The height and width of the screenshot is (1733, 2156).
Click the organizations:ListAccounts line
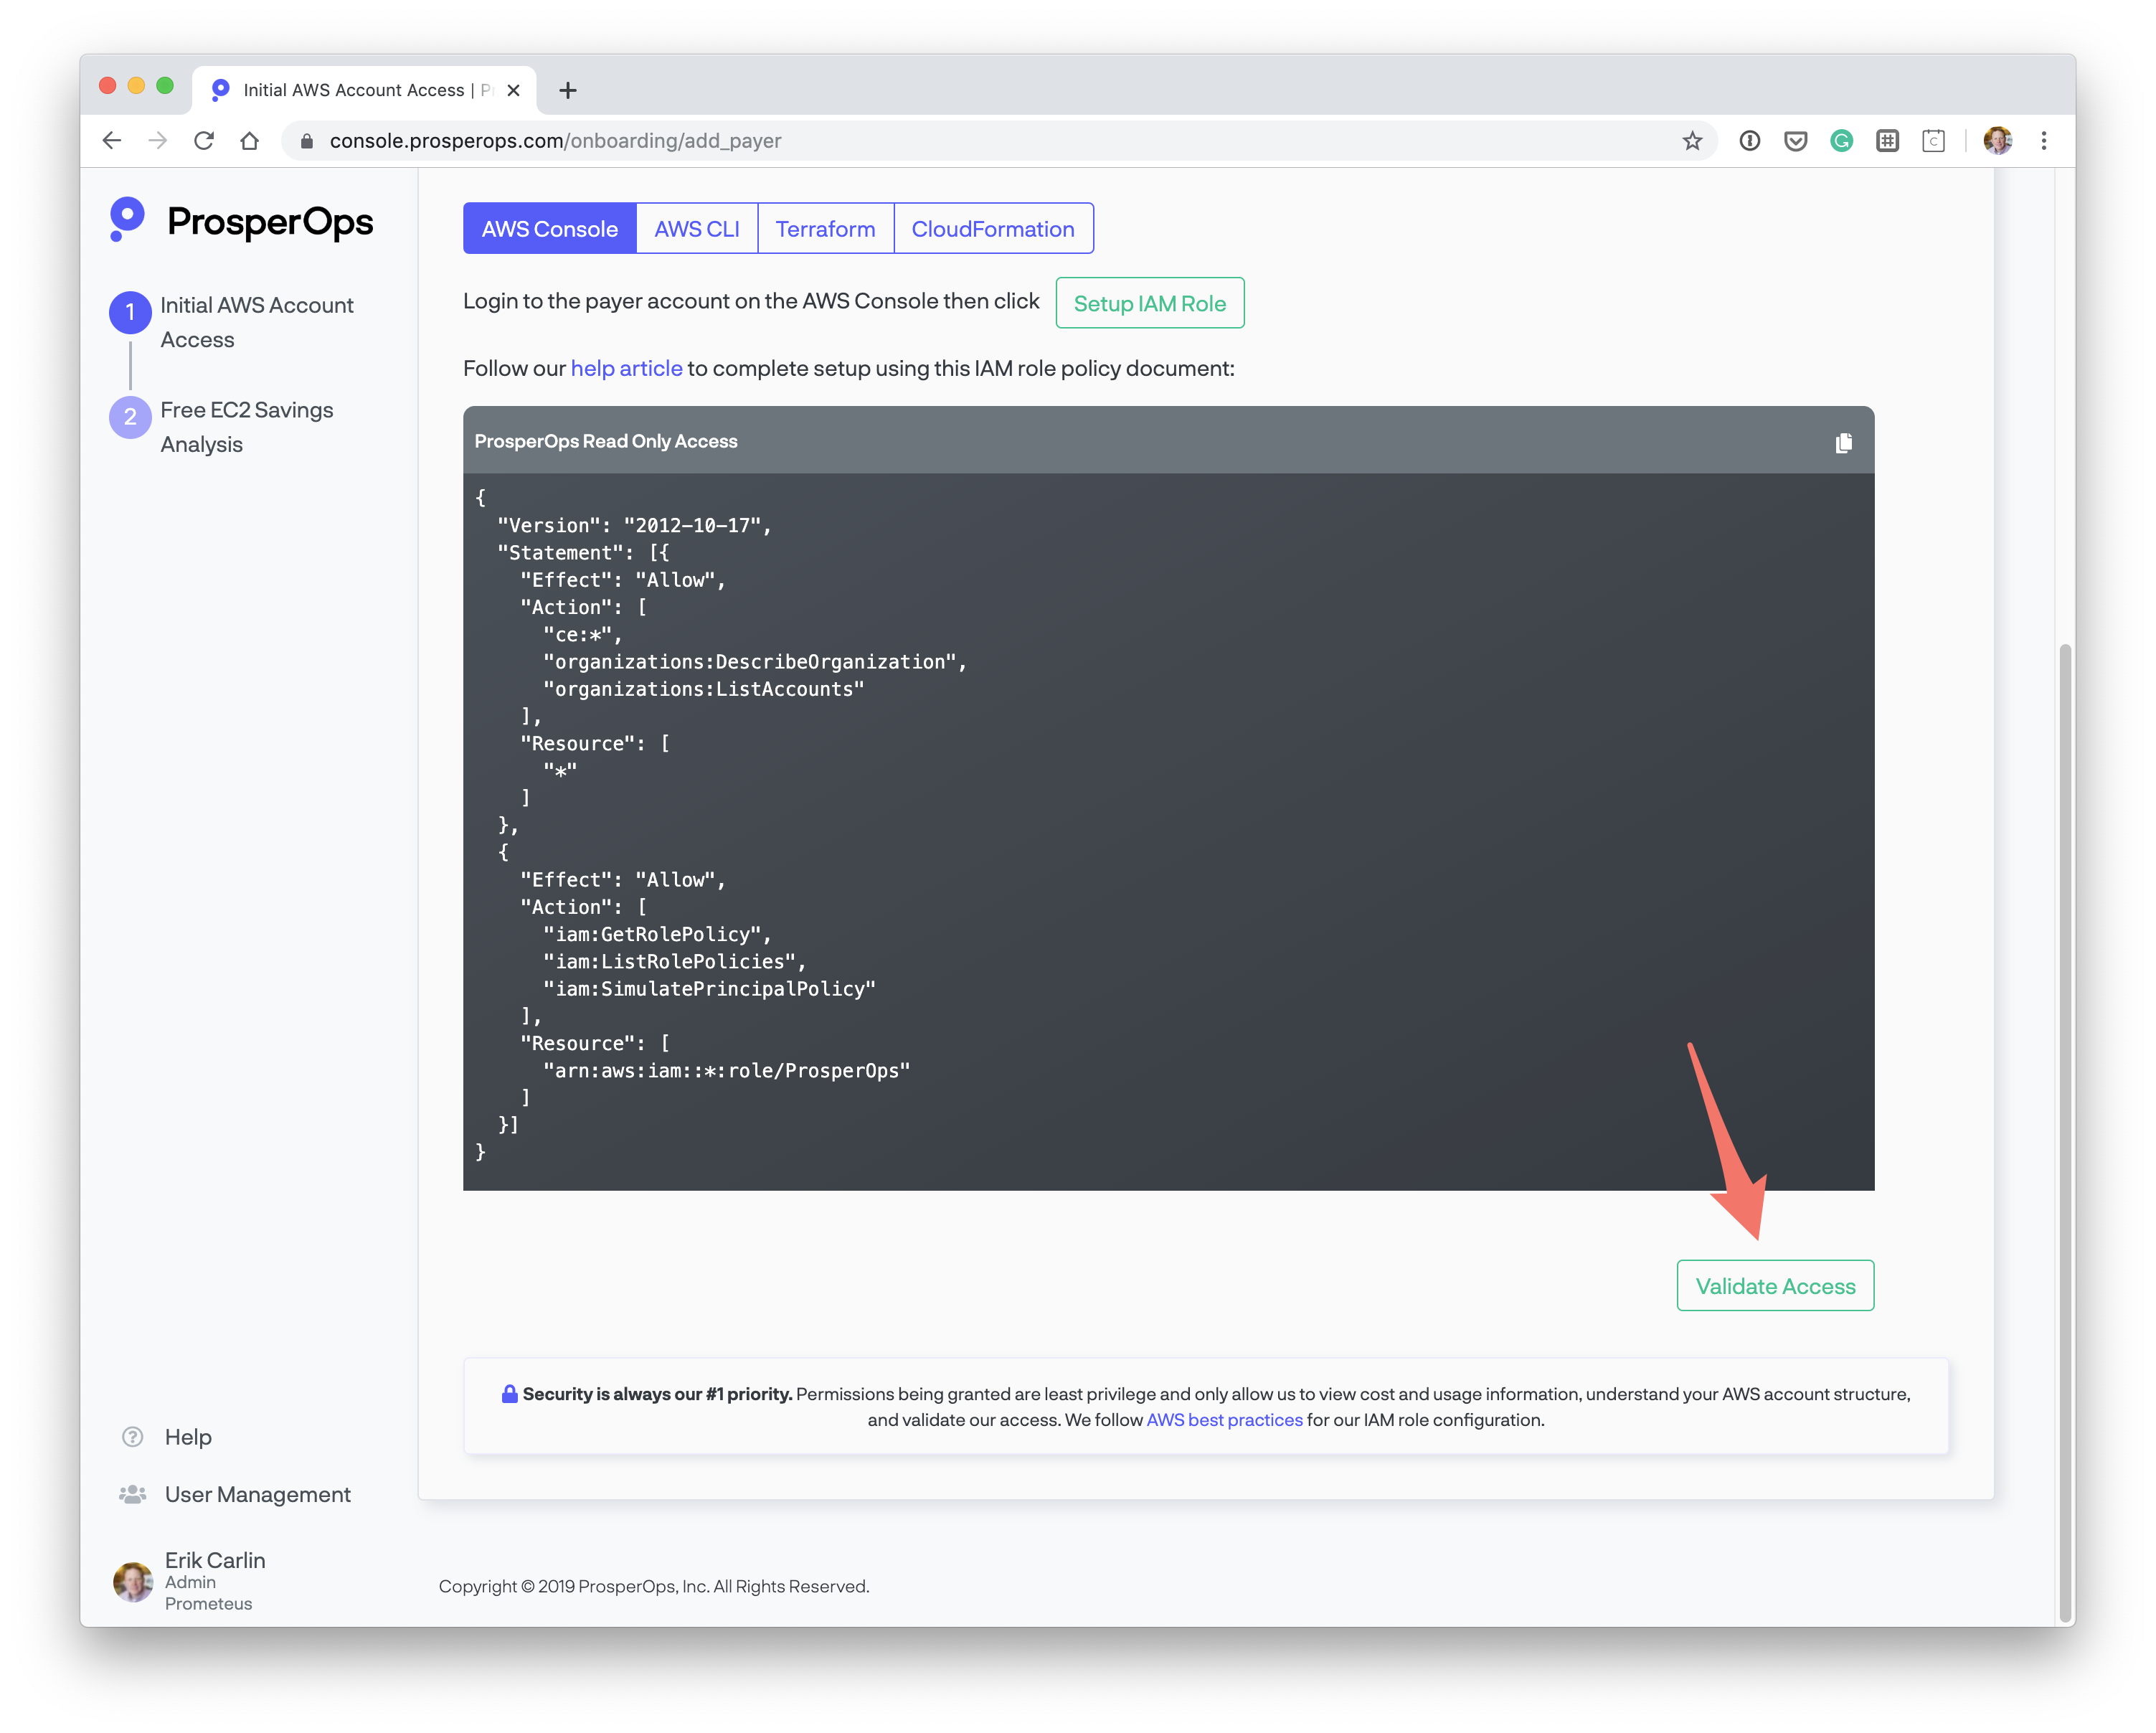tap(703, 689)
